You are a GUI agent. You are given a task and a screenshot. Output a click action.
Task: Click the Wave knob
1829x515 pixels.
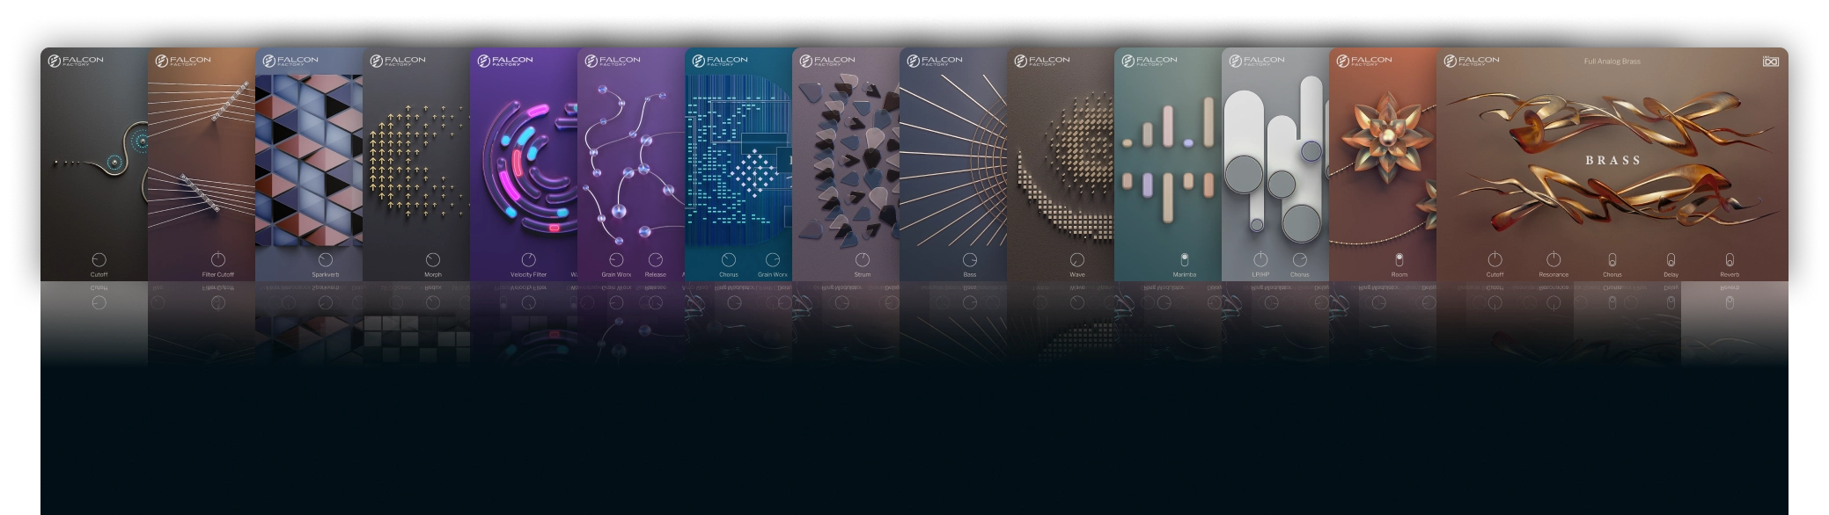pyautogui.click(x=1077, y=260)
